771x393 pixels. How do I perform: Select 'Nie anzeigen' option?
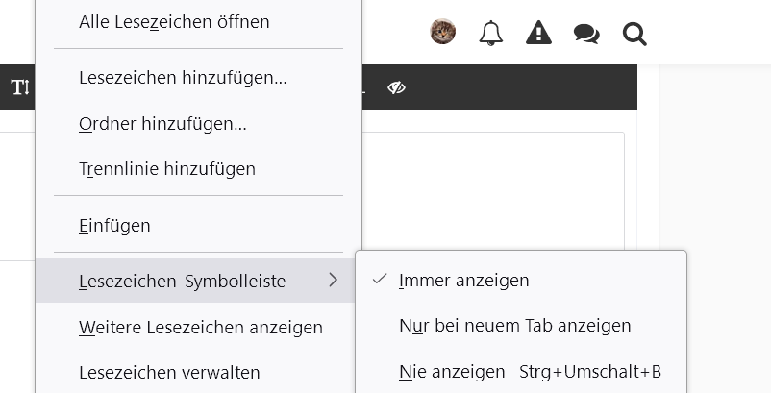452,371
